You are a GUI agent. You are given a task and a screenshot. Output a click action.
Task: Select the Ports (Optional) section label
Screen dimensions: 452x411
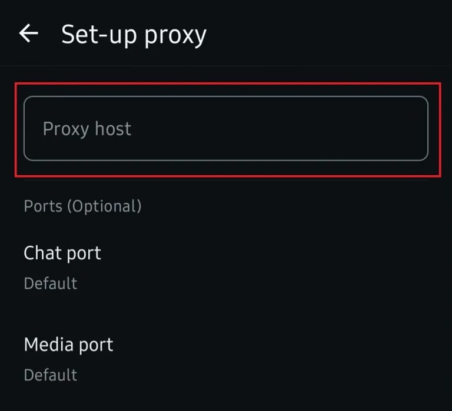coord(82,206)
